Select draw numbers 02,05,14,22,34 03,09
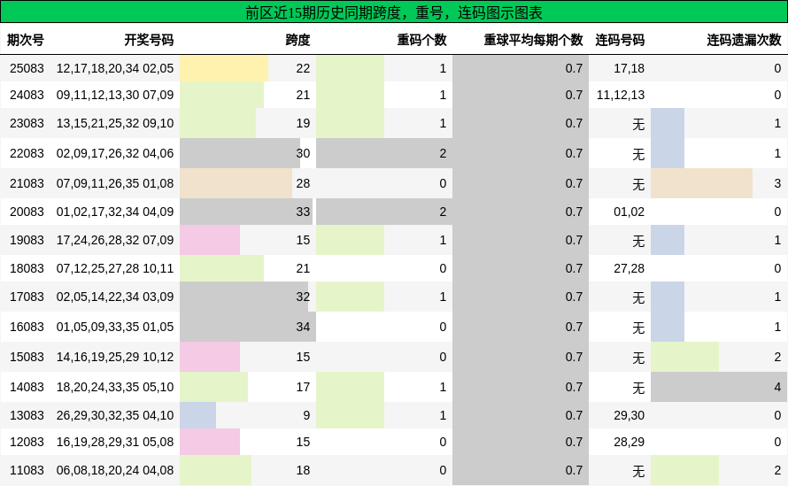Image resolution: width=788 pixels, height=486 pixels. [115, 297]
